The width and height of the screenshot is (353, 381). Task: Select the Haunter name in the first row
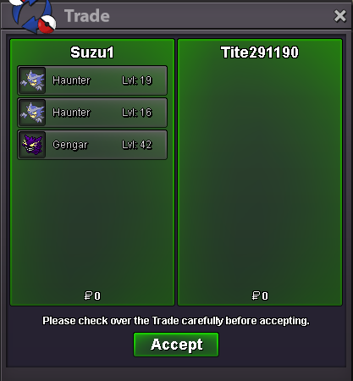click(71, 80)
